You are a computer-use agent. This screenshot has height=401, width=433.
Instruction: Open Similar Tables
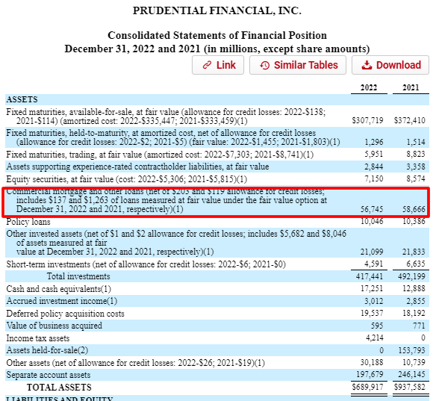[x=298, y=65]
